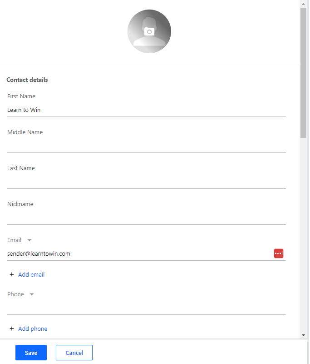Click the Add phone link
This screenshot has height=364, width=310.
[x=33, y=329]
